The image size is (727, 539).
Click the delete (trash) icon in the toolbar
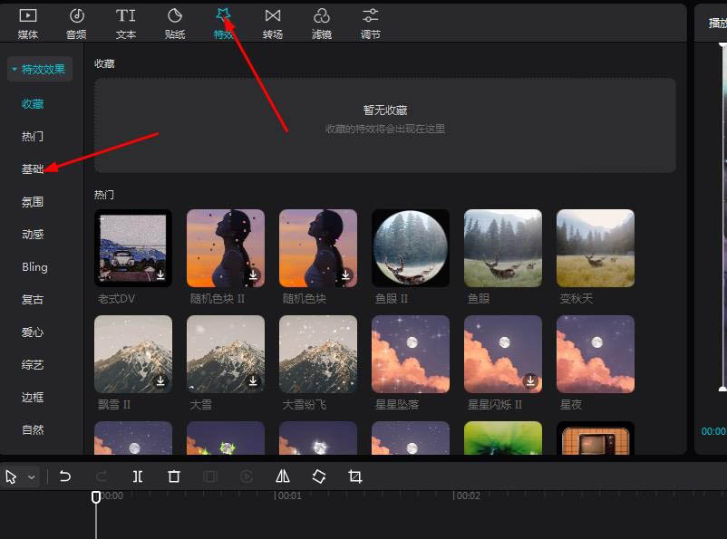(x=174, y=476)
